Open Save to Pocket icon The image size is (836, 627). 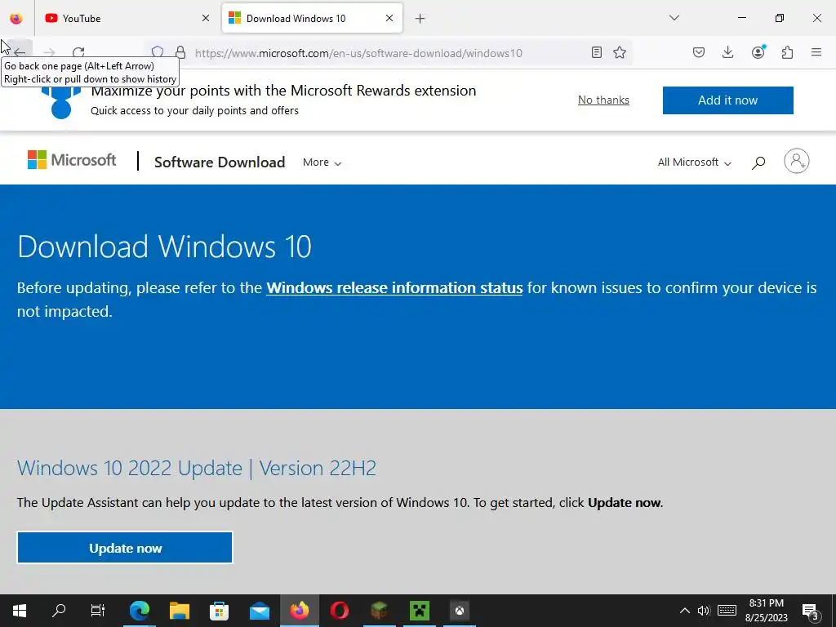click(x=699, y=52)
